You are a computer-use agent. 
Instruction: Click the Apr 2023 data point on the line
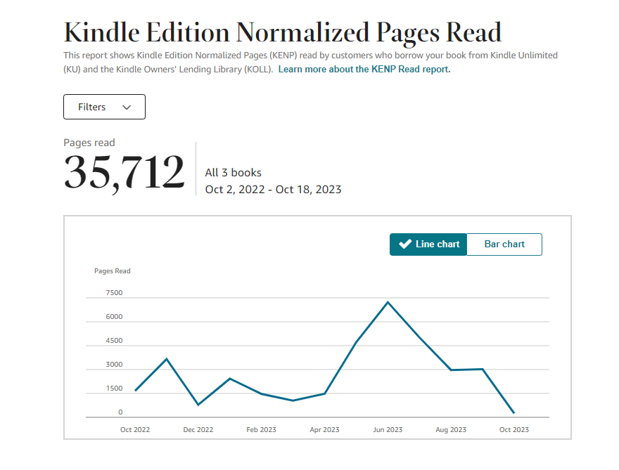324,393
